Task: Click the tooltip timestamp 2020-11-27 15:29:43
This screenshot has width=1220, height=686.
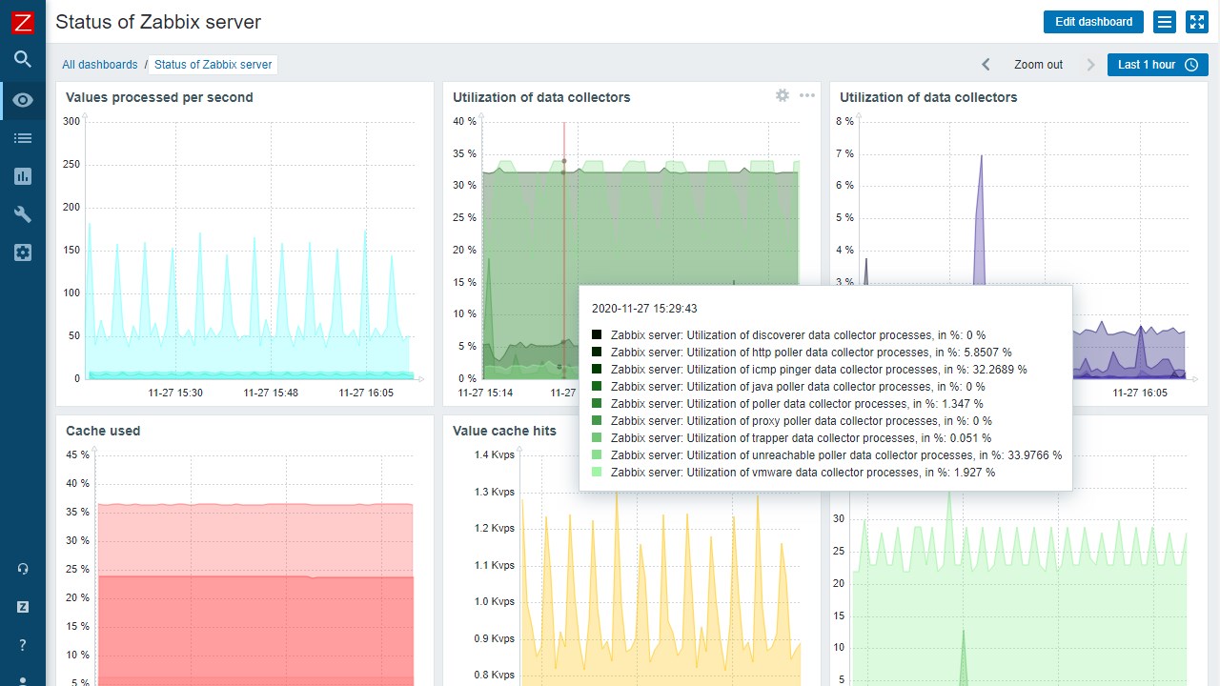Action: 644,309
